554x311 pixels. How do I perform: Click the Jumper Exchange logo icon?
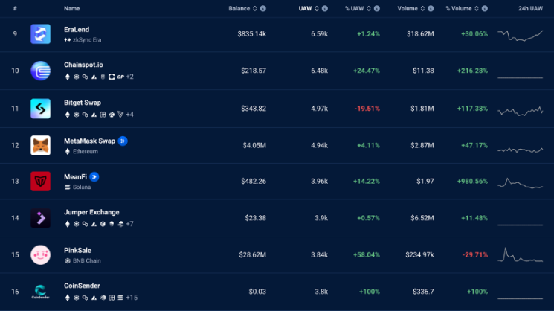40,218
